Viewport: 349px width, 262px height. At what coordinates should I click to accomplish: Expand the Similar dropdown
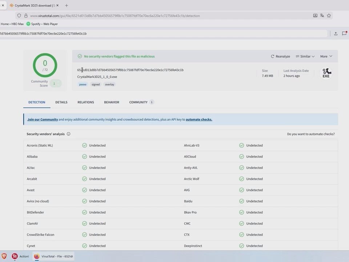pyautogui.click(x=305, y=56)
